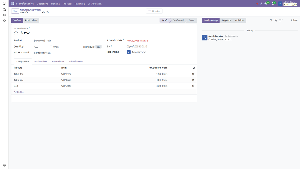Viewport: 300px width, 169px height.
Task: Open optional columns selector in components list
Action: click(194, 67)
